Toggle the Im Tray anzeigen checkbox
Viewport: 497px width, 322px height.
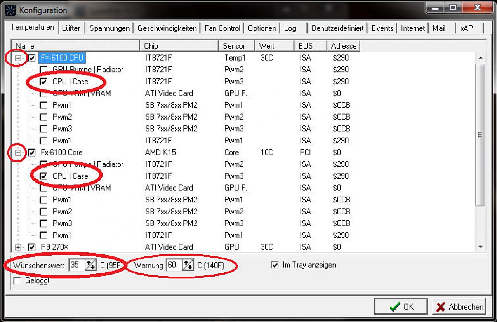275,265
